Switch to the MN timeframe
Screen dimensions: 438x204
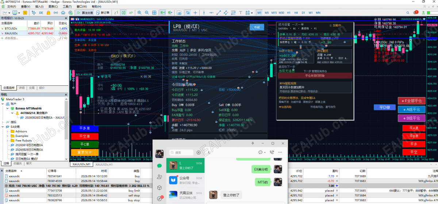tap(318, 13)
